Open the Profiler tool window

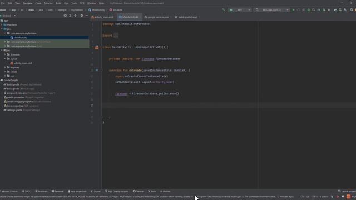click(165, 191)
